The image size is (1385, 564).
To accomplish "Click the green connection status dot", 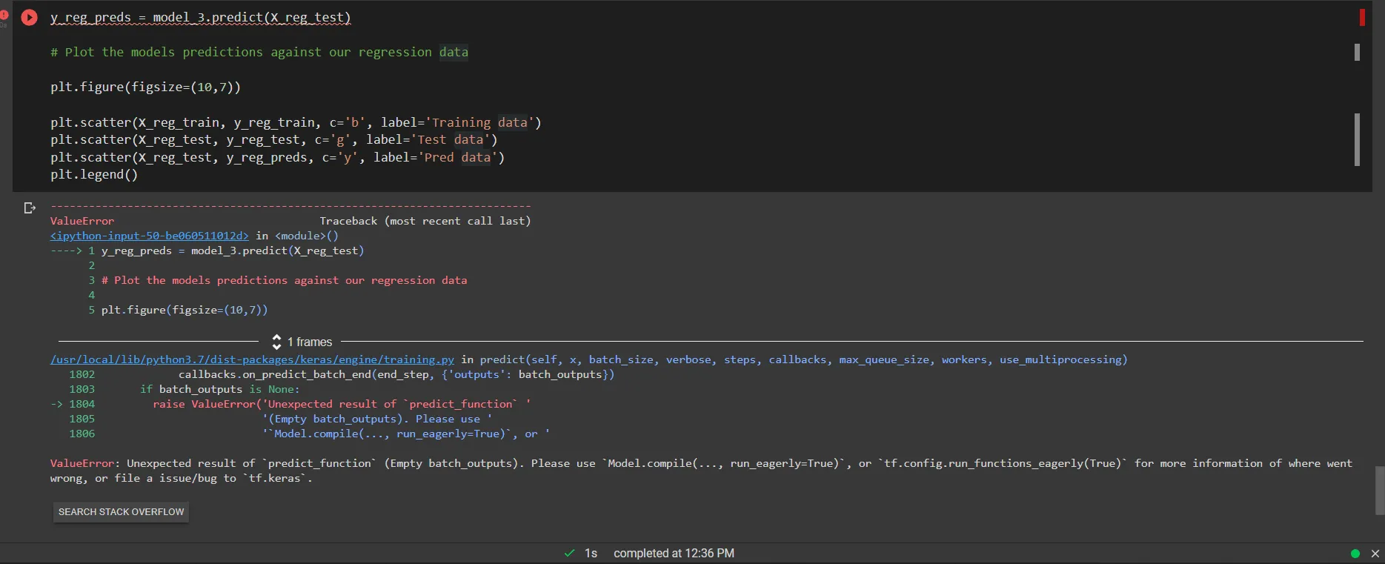I will coord(1355,554).
